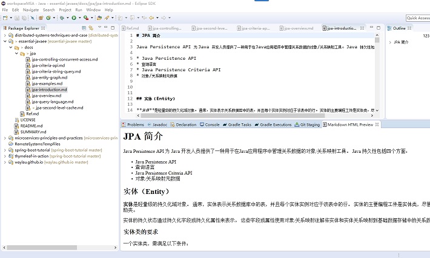Expand JPA 简介 in Outline
The image size is (430, 258).
pyautogui.click(x=390, y=42)
